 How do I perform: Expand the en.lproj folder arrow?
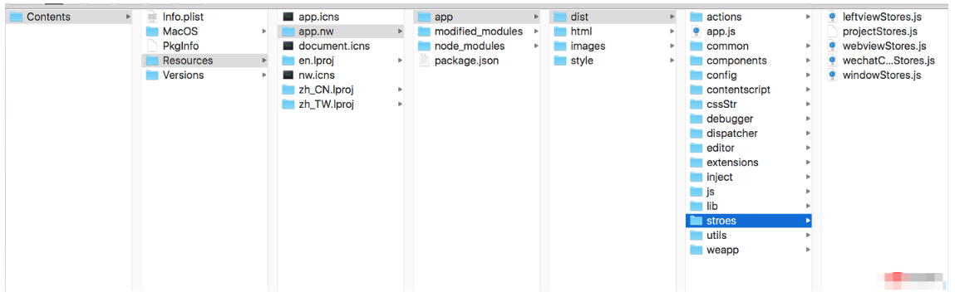pyautogui.click(x=400, y=61)
